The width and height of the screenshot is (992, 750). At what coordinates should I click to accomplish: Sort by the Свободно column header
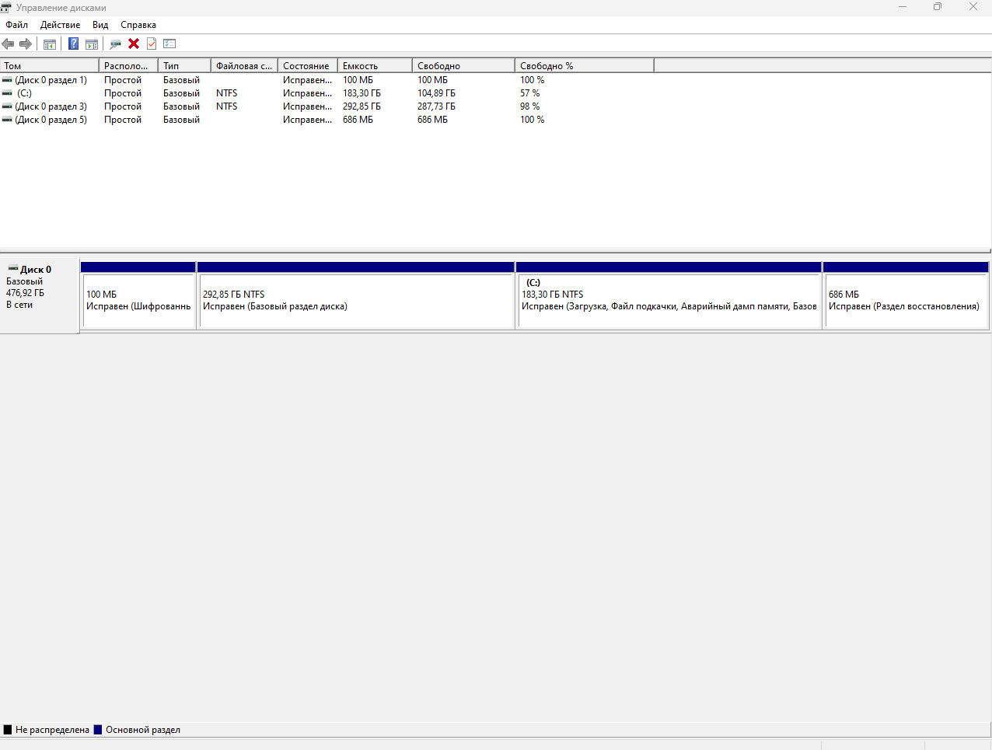[x=464, y=66]
